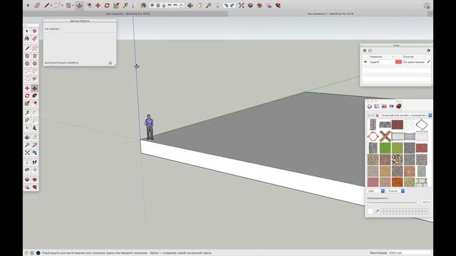Image resolution: width=456 pixels, height=256 pixels.
Task: Open the materials library list dropdown
Action: point(405,115)
